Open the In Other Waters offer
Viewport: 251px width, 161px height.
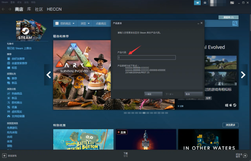(x=208, y=139)
